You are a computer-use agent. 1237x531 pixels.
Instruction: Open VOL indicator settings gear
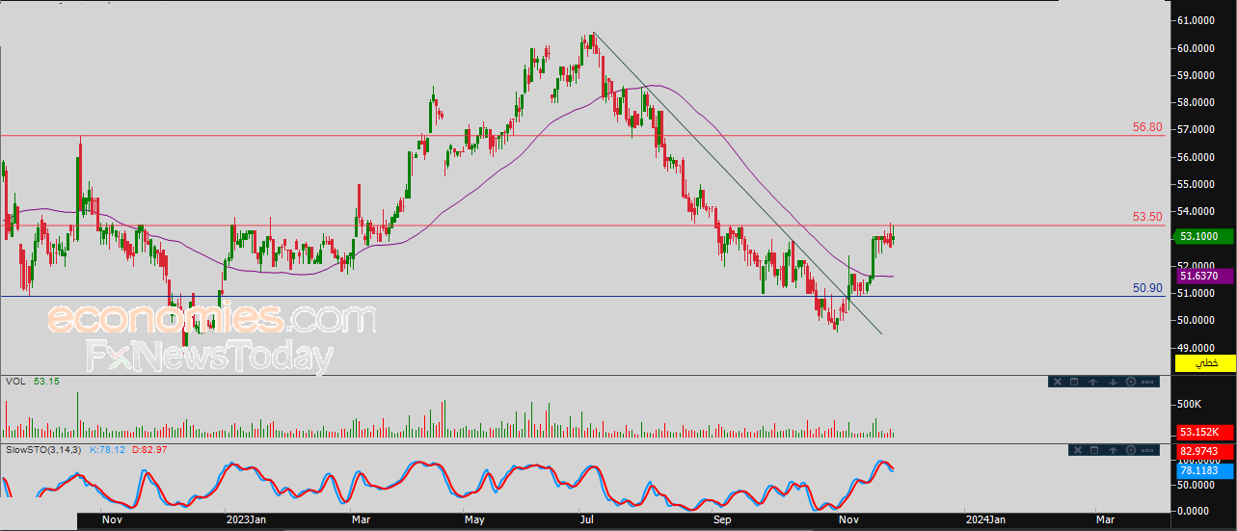[x=1131, y=382]
